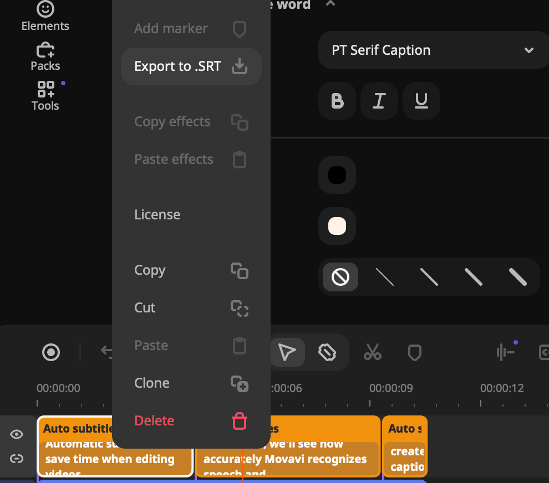Open the Elements panel in sidebar
This screenshot has width=549, height=483.
coord(45,16)
